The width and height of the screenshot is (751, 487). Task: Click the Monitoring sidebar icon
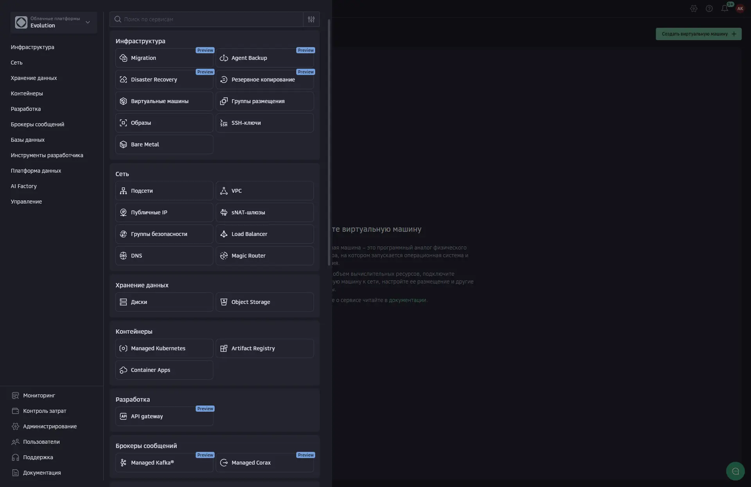click(15, 395)
